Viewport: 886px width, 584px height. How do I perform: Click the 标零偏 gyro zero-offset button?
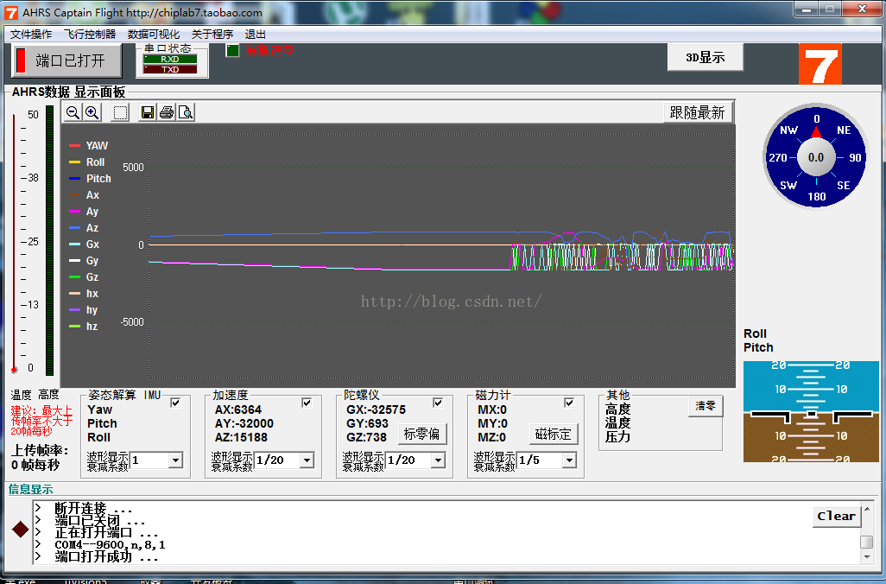click(x=421, y=435)
